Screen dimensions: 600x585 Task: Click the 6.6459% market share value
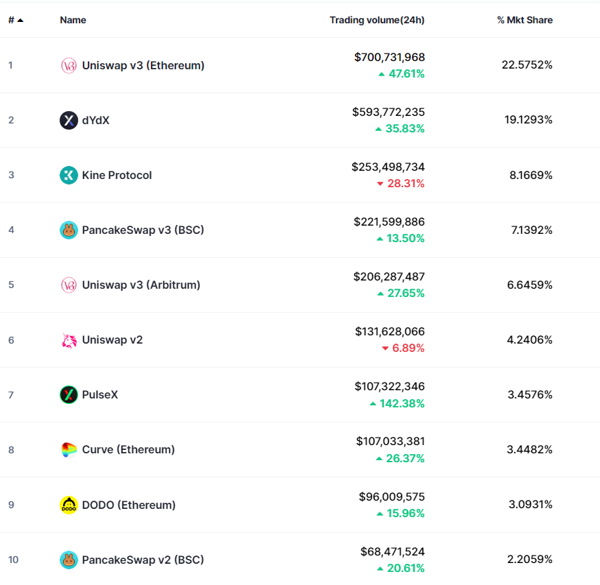(530, 285)
